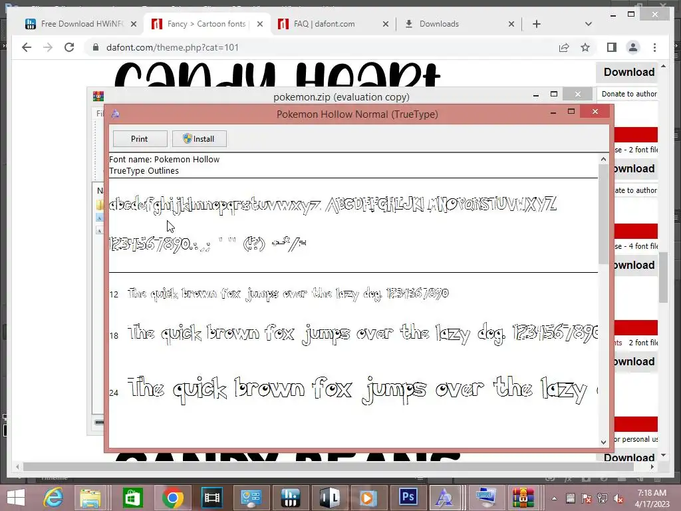
Task: Switch to Font Viewer taskbar icon
Action: [x=444, y=498]
